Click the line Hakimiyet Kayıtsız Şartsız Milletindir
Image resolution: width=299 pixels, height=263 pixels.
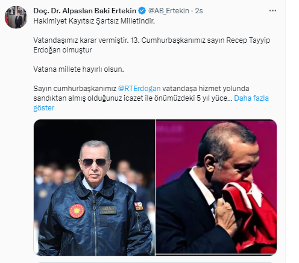point(94,21)
